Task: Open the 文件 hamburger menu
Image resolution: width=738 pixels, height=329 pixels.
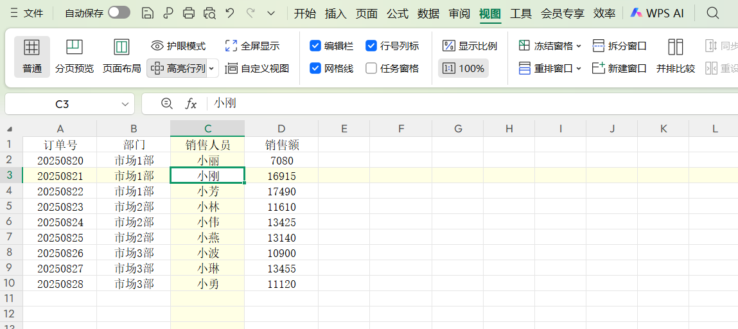Action: [26, 13]
